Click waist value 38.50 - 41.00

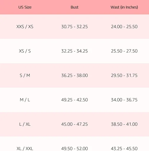(124, 124)
